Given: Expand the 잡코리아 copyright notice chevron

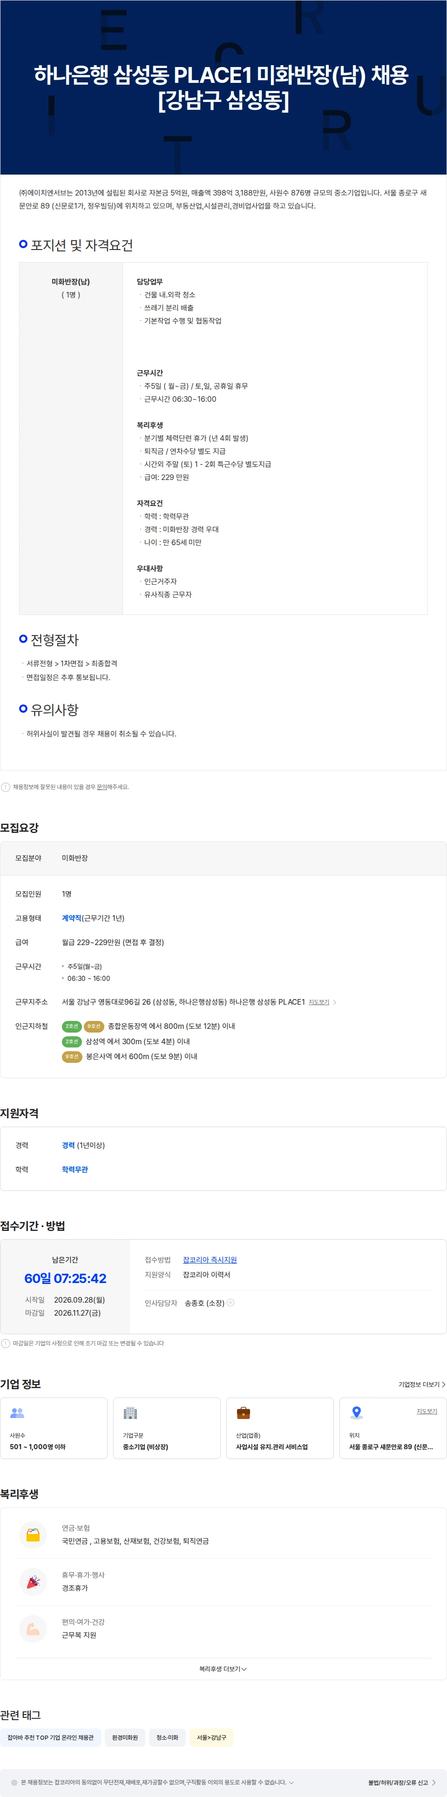Looking at the screenshot, I should (x=291, y=1782).
